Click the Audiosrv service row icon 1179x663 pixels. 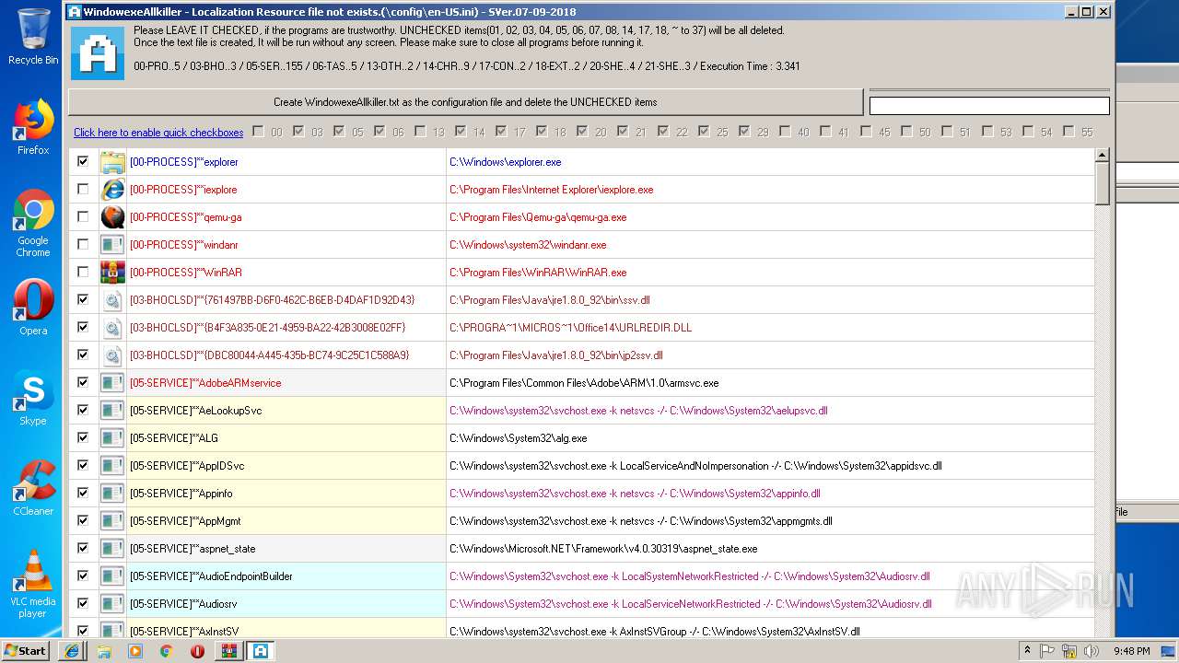[112, 604]
